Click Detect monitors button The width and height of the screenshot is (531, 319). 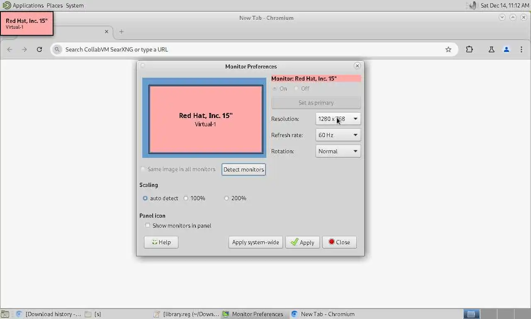point(244,169)
